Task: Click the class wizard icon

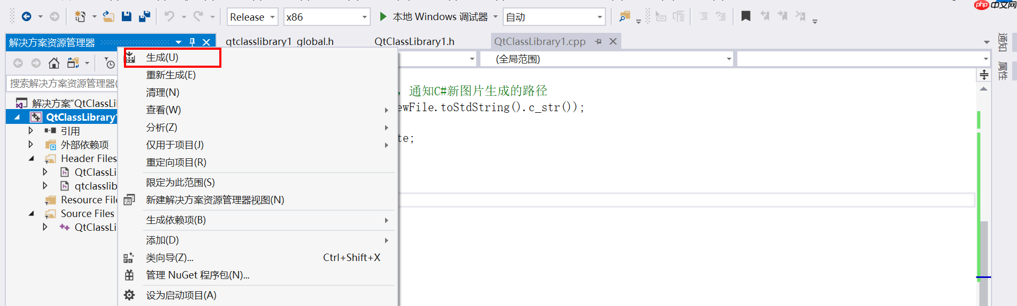Action: pos(129,258)
